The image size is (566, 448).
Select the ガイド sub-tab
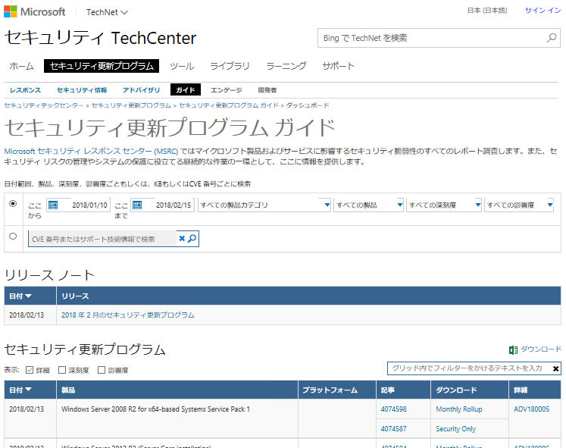[x=186, y=89]
